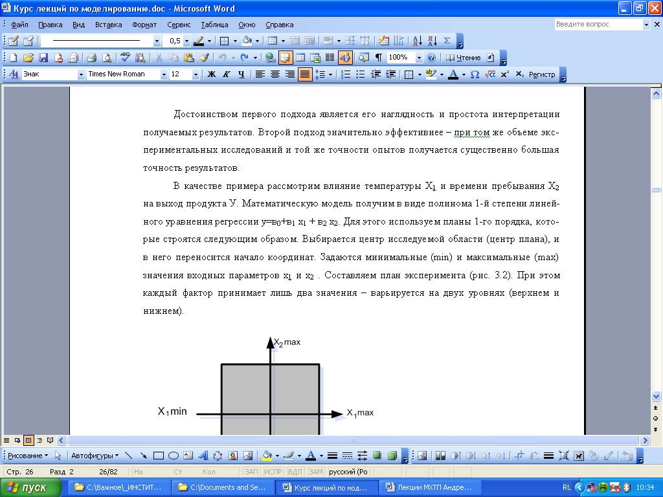Toggle Underline formatting (Ч)

pyautogui.click(x=242, y=74)
